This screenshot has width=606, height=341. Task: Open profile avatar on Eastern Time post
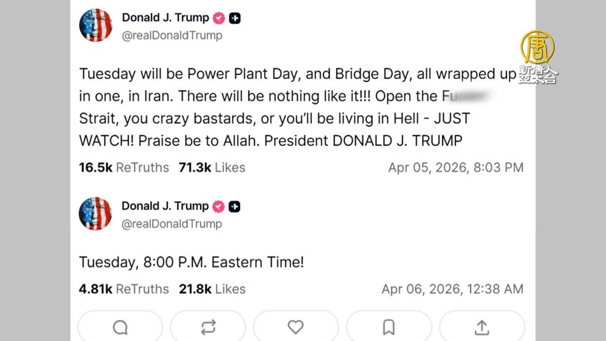click(95, 214)
